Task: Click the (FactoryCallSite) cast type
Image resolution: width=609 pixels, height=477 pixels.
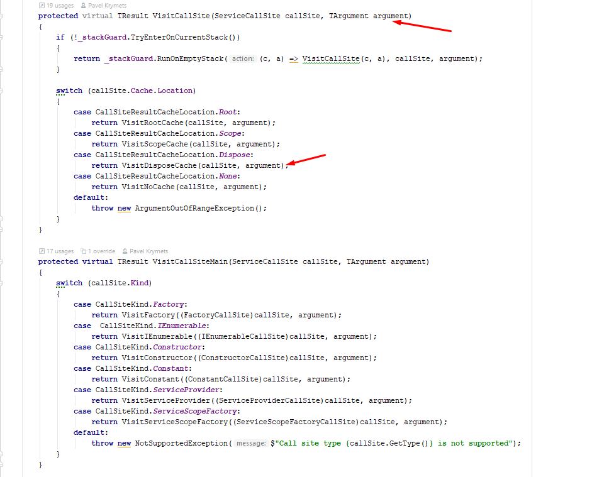Action: pyautogui.click(x=216, y=315)
